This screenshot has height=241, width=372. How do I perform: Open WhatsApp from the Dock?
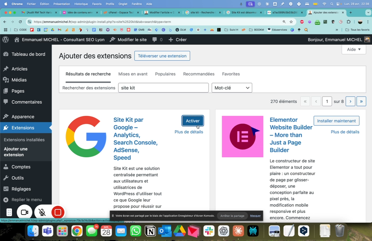[136, 231]
